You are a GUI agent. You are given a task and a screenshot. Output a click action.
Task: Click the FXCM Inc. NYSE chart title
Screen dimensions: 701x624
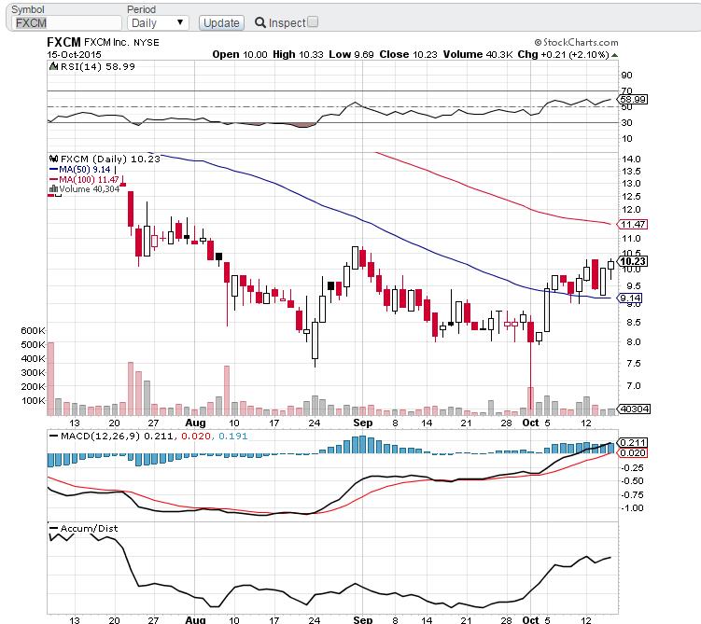103,42
